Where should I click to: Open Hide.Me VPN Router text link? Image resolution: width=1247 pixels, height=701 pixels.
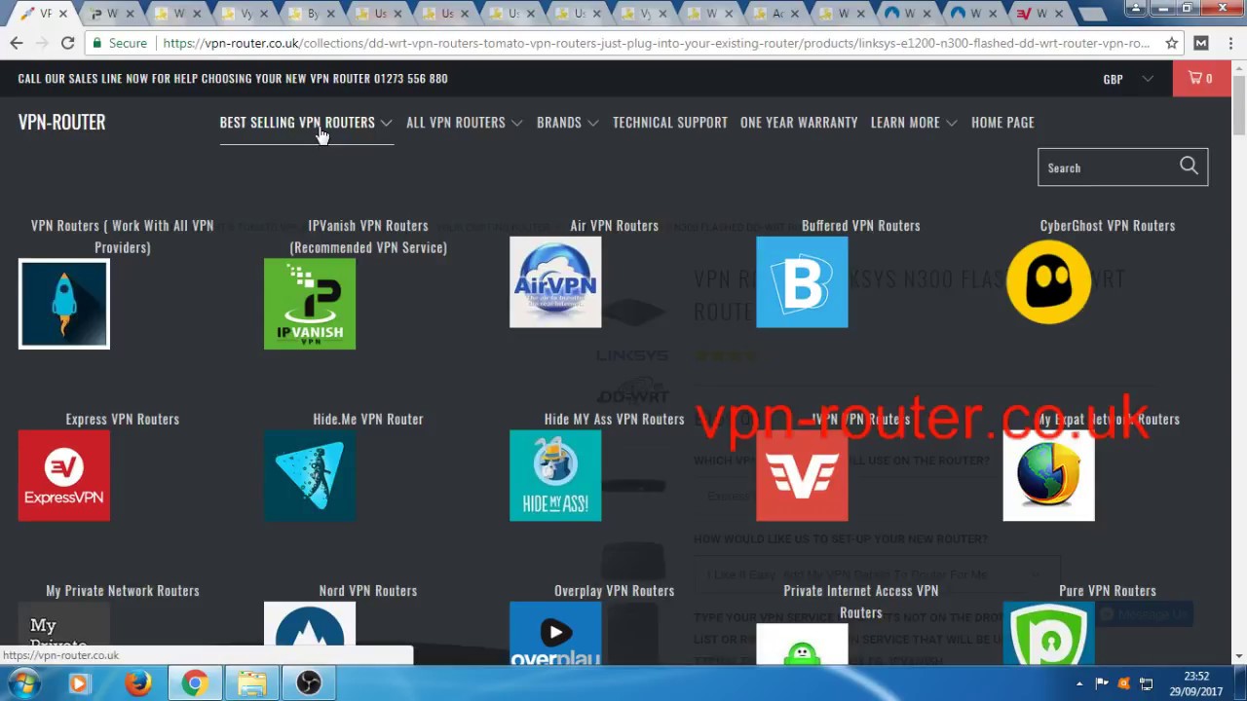[x=368, y=420]
